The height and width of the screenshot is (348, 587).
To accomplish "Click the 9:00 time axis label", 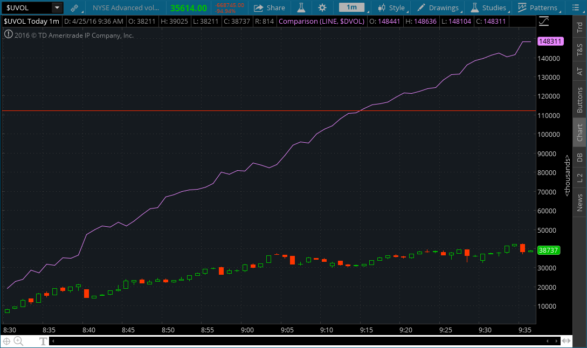I will pyautogui.click(x=247, y=330).
